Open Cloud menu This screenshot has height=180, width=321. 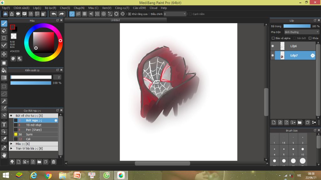click(153, 8)
